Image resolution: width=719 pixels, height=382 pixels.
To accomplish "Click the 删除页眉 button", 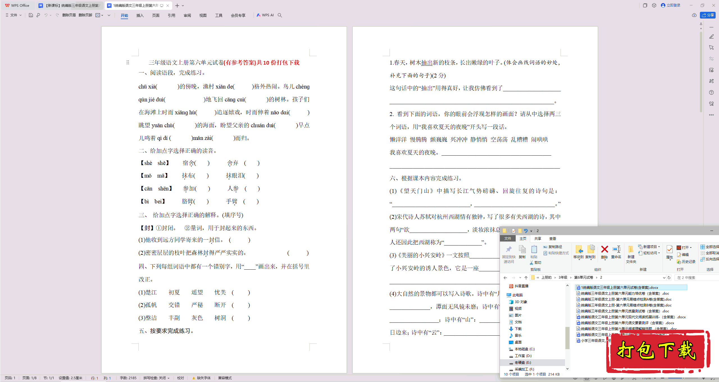I will 69,15.
